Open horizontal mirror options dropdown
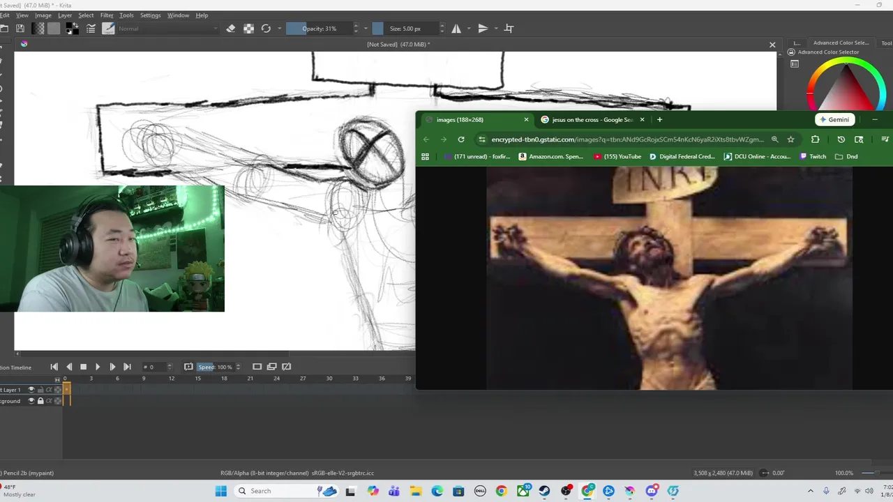 469,29
